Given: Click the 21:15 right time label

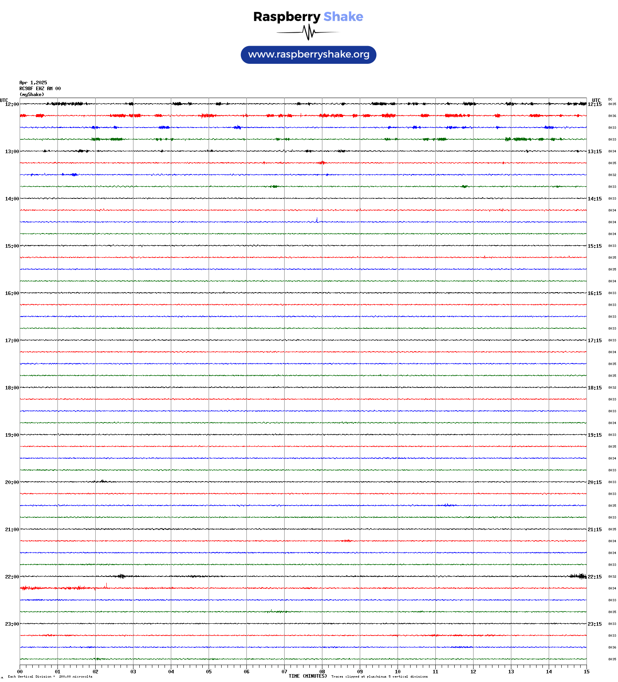Looking at the screenshot, I should click(595, 530).
